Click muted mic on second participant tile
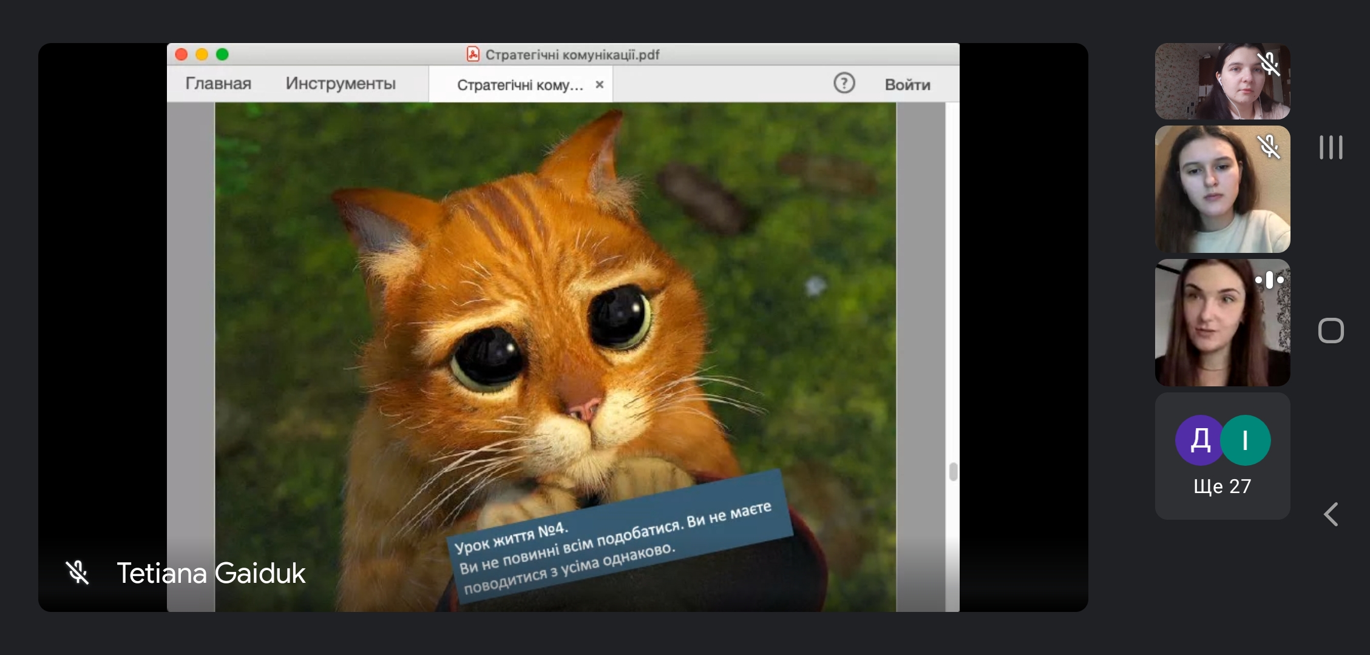This screenshot has height=655, width=1370. (x=1269, y=147)
